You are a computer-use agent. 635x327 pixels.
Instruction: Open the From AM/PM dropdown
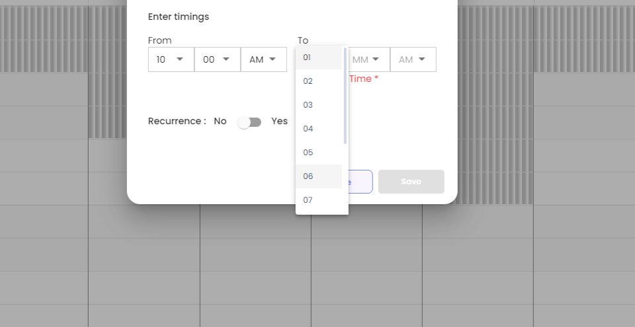click(264, 59)
